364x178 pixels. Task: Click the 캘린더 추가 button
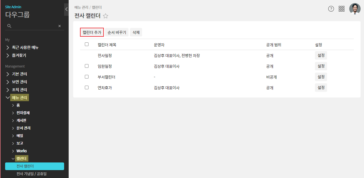(x=92, y=32)
